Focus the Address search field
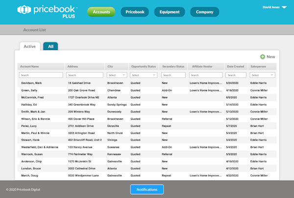294x198 pixels. coord(85,75)
